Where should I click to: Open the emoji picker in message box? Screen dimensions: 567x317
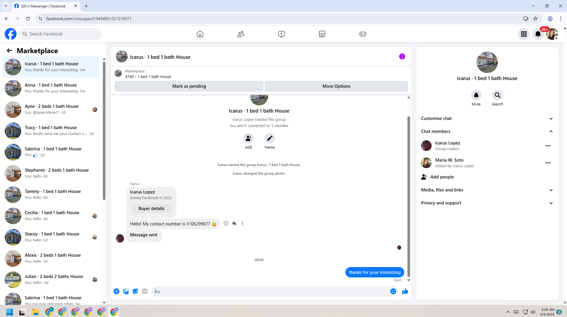pos(393,291)
